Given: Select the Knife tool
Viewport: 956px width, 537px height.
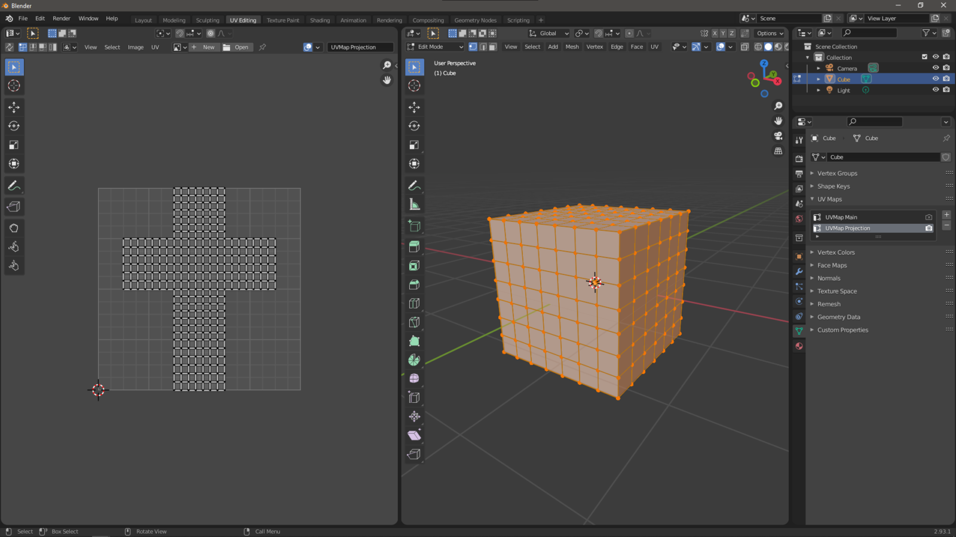Looking at the screenshot, I should pos(414,322).
